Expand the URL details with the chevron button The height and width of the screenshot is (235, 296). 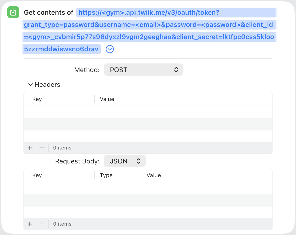[x=110, y=49]
